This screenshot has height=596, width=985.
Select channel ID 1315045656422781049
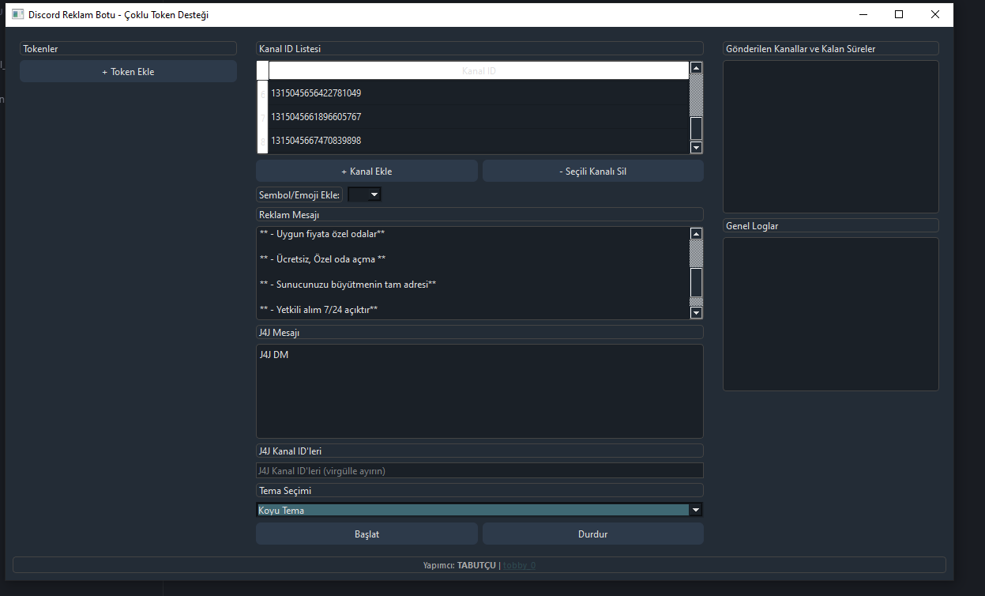(479, 93)
